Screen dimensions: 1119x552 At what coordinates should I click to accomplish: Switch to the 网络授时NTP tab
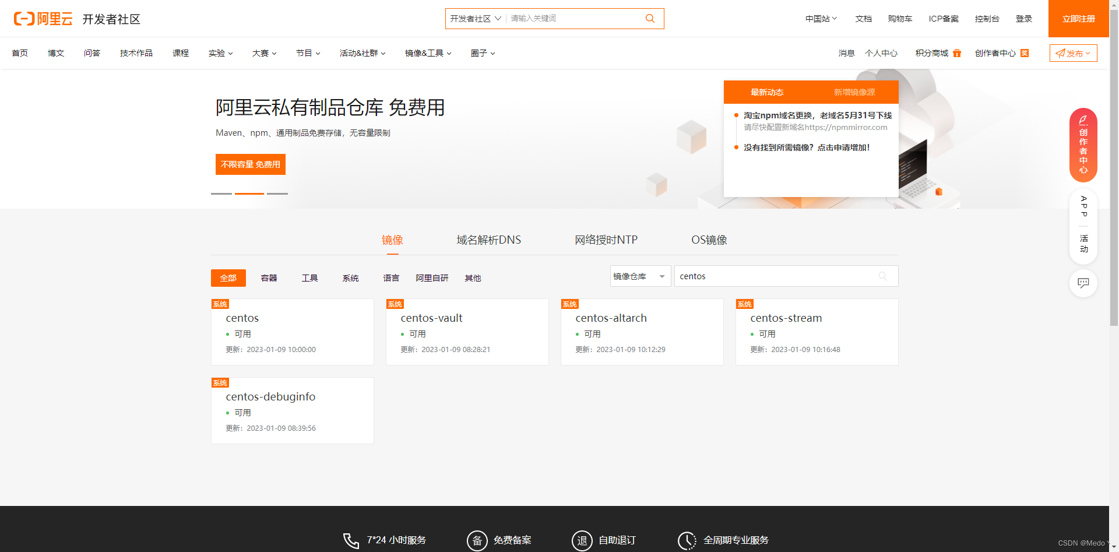click(606, 240)
